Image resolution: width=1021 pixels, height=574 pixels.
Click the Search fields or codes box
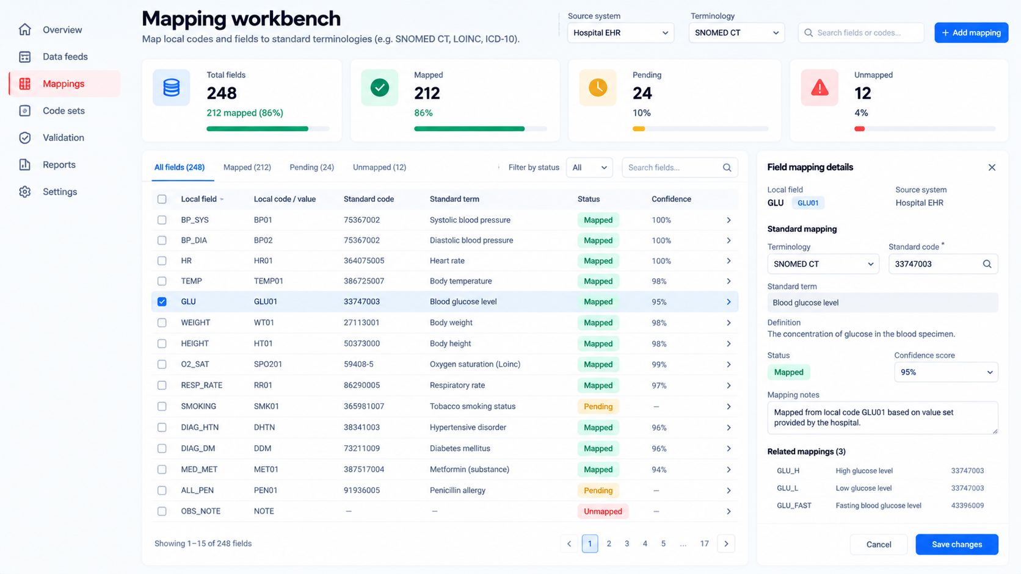point(860,33)
